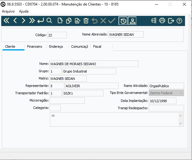Delete the client with trash icon

point(86,20)
